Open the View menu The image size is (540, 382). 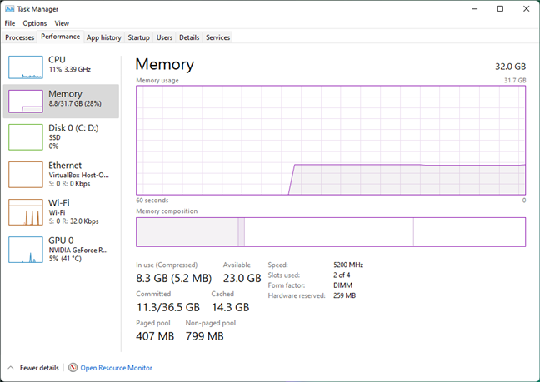pyautogui.click(x=62, y=23)
